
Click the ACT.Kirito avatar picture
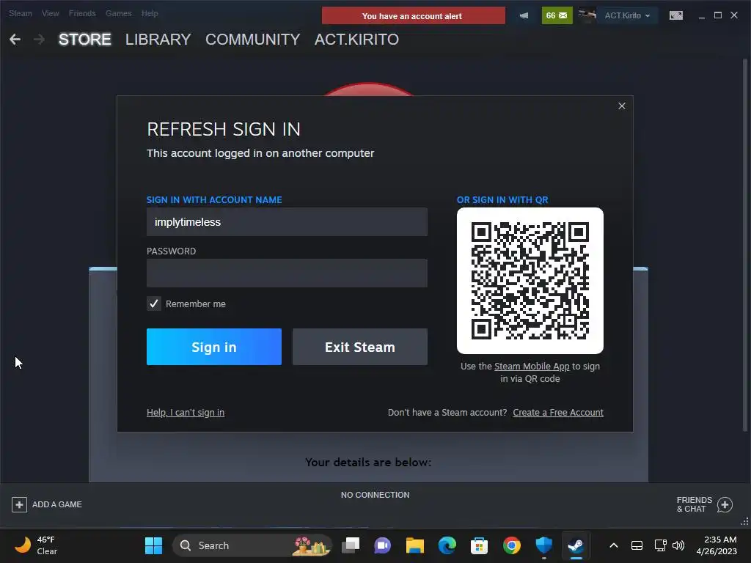coord(587,15)
